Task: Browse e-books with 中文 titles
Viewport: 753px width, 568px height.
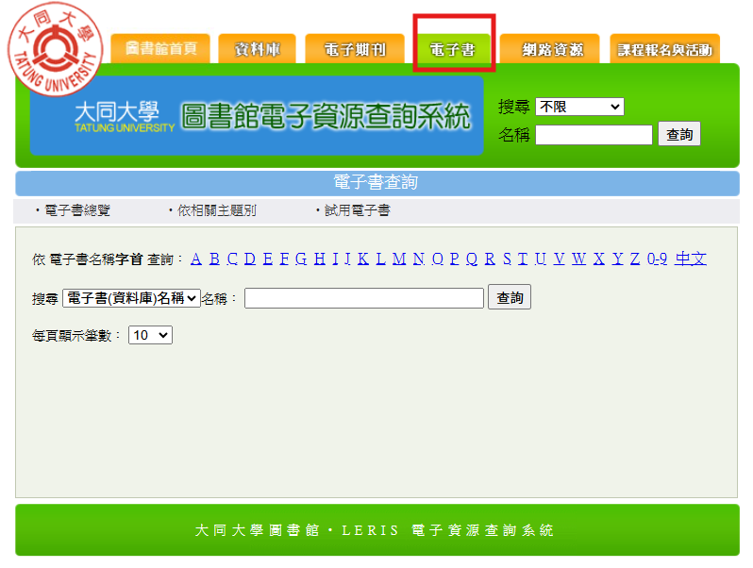Action: (x=691, y=259)
